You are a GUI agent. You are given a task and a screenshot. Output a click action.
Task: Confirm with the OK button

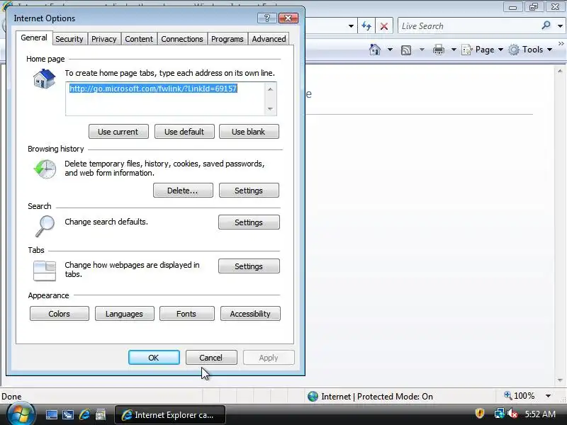point(154,358)
